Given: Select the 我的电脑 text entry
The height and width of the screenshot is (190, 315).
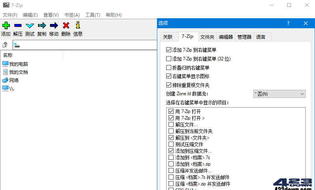Looking at the screenshot, I should (x=19, y=64).
